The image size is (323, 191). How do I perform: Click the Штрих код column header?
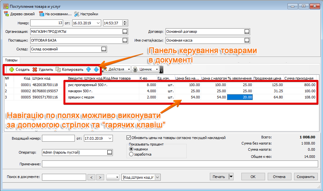tap(49, 78)
